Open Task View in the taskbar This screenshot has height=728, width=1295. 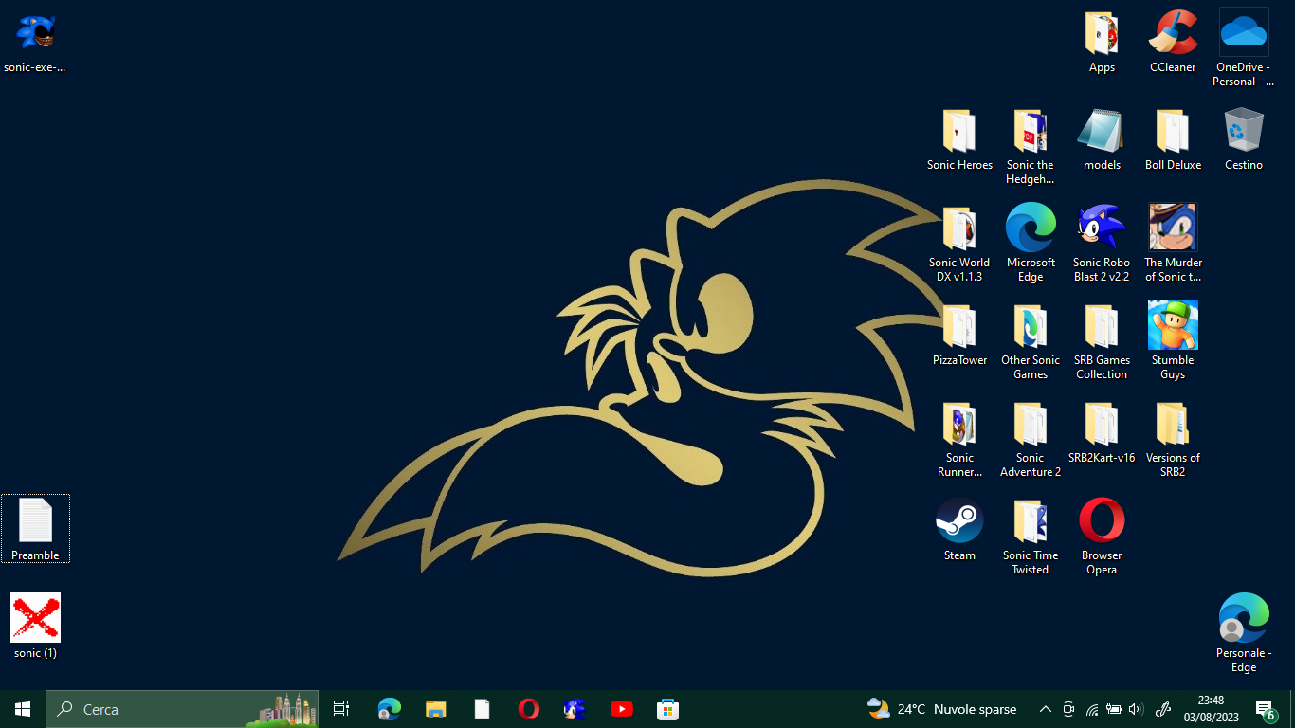[341, 709]
